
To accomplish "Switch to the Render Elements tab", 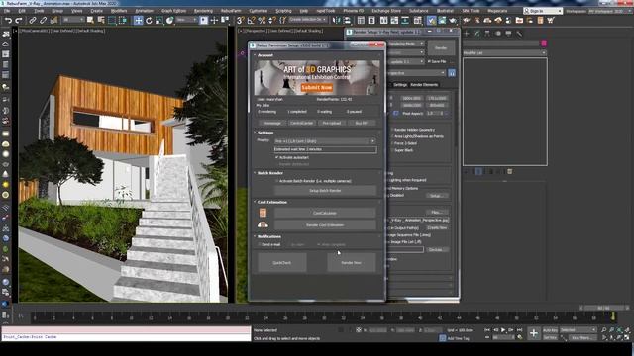I will point(424,85).
